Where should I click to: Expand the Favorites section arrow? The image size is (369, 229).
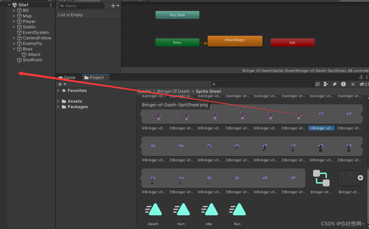[58, 91]
